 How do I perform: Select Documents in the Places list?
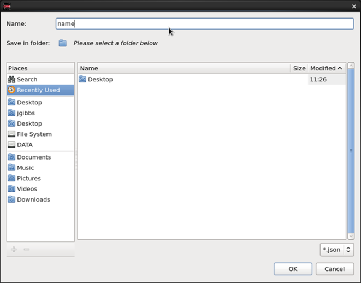40,157
